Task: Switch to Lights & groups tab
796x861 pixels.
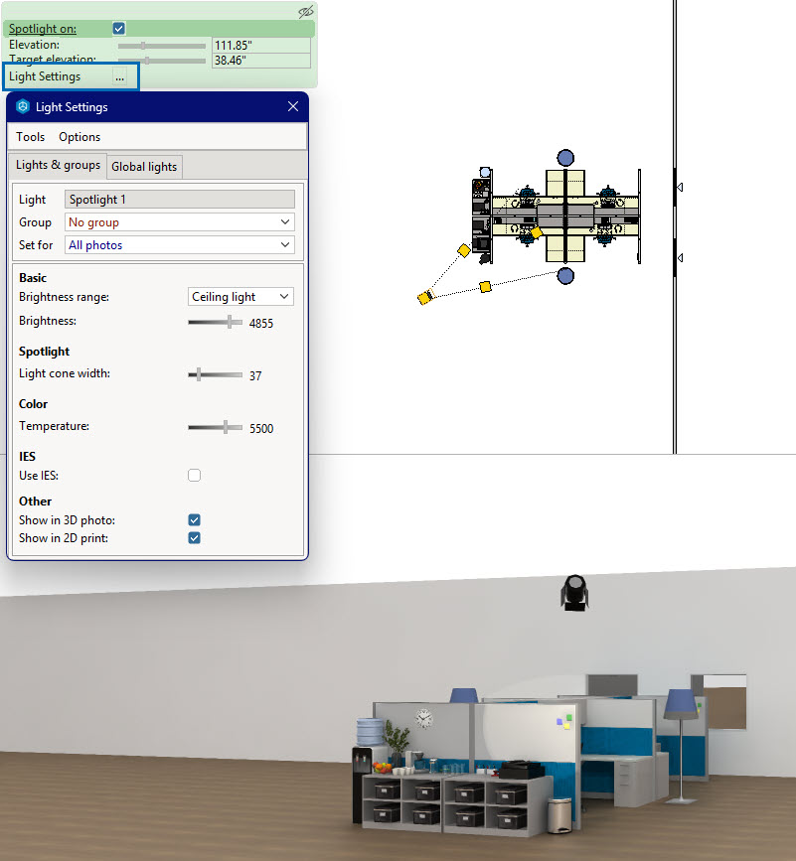Action: click(x=58, y=165)
